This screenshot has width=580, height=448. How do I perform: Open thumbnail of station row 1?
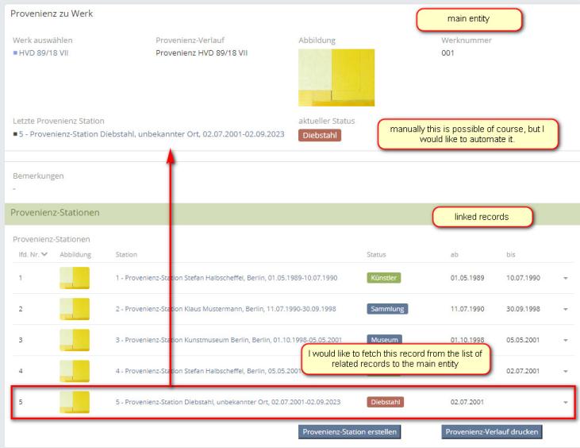pyautogui.click(x=75, y=278)
